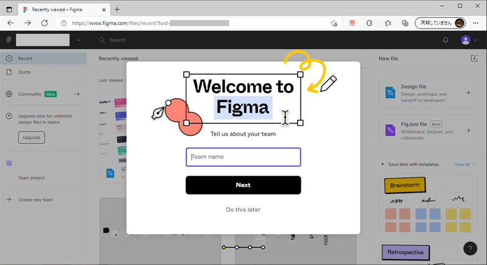
Task: Click the Beta badge on FigJam file
Action: [436, 124]
